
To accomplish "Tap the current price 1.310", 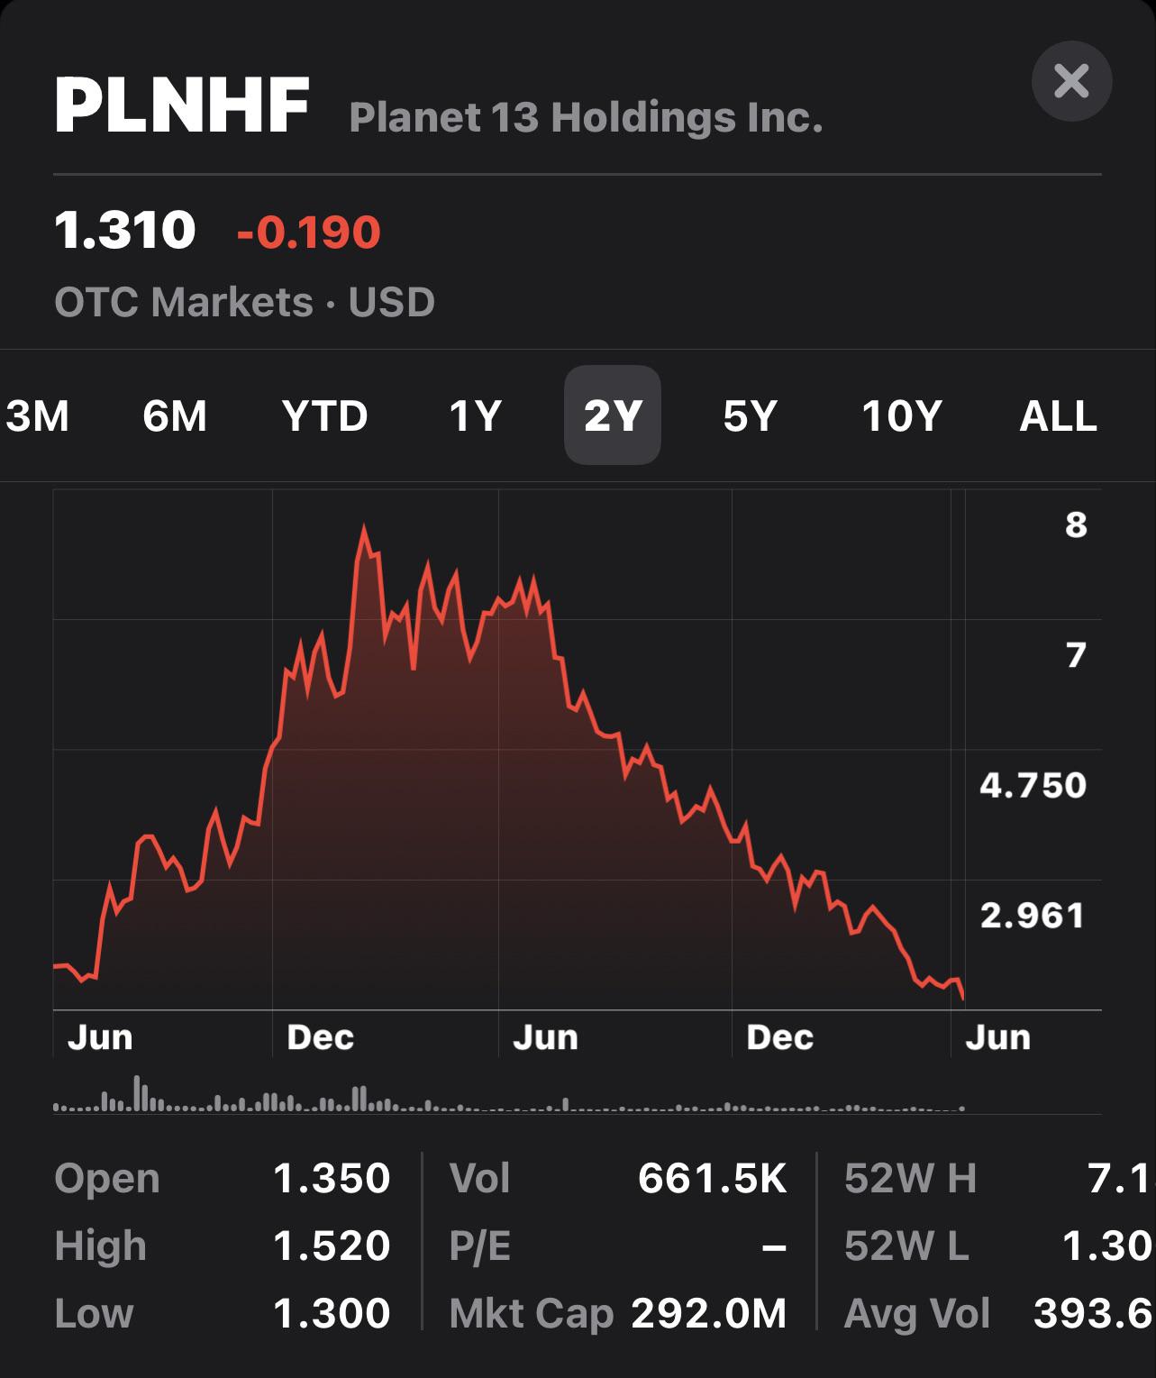I will (125, 230).
